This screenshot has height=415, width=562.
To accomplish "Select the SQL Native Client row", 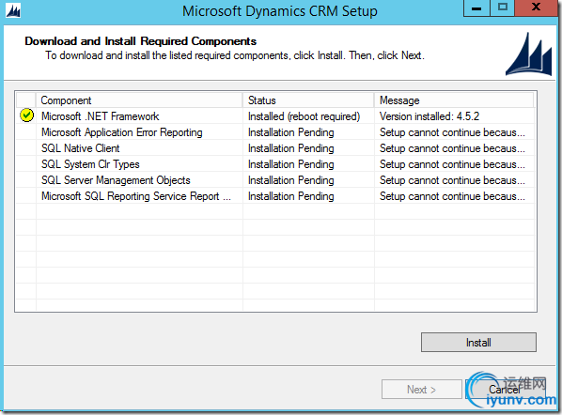I will coord(275,148).
